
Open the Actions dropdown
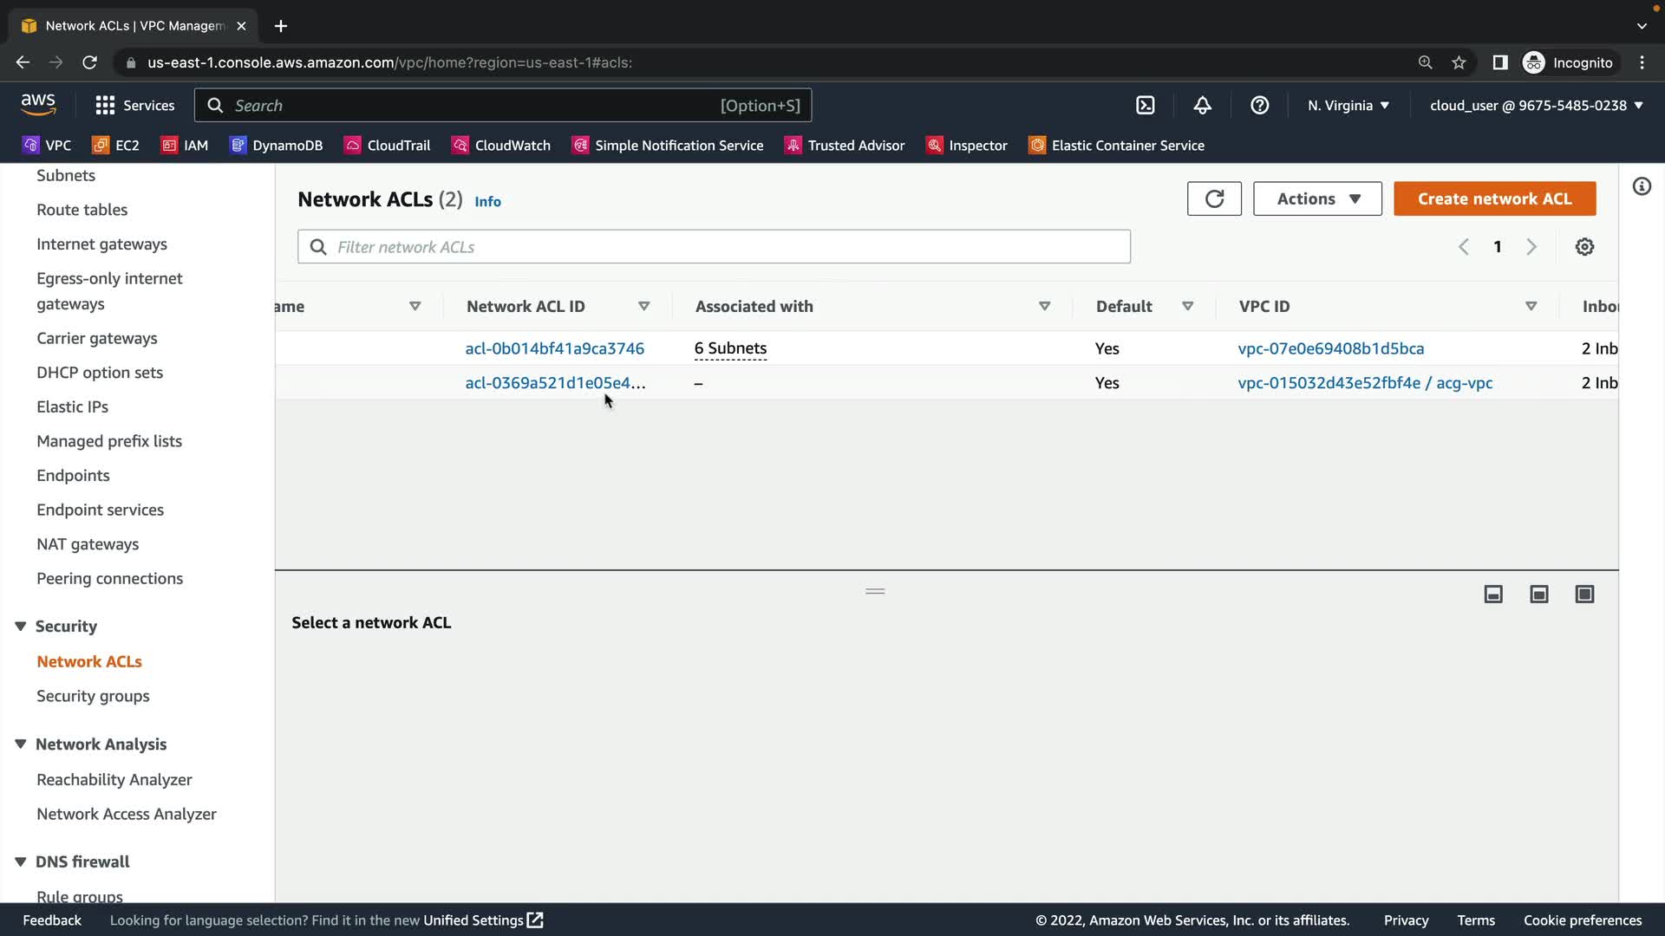[1317, 198]
